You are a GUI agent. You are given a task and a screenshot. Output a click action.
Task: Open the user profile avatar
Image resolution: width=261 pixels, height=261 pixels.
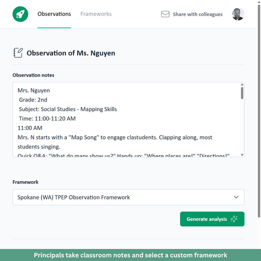[238, 14]
